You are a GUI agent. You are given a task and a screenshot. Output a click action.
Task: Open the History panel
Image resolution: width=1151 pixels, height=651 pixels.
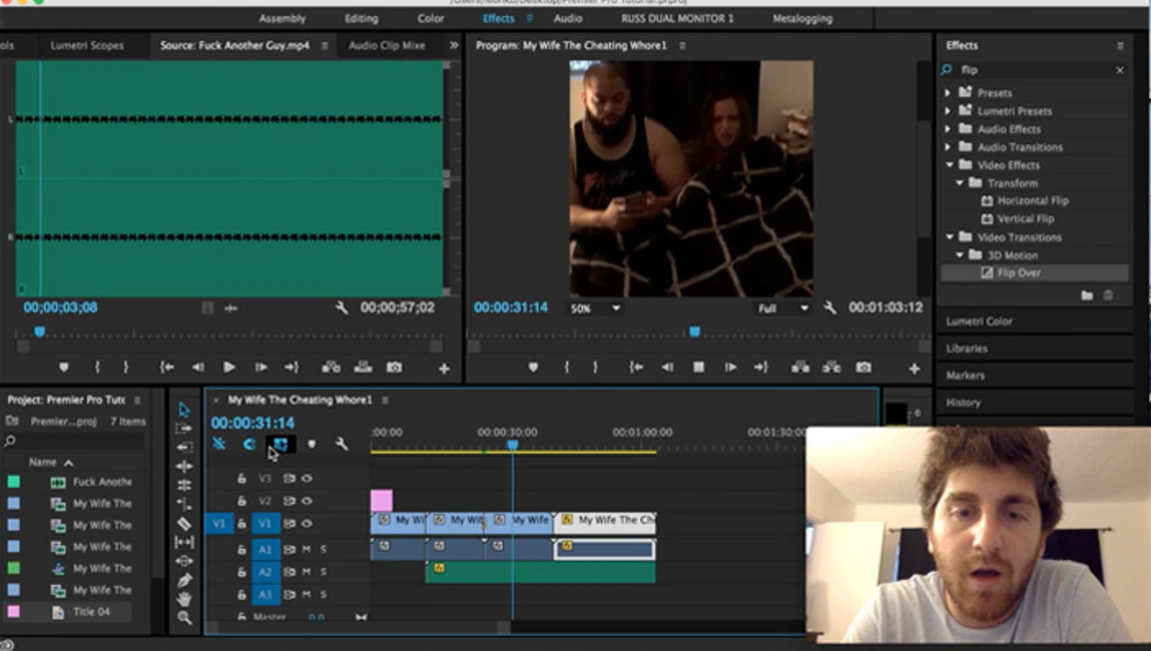click(x=964, y=403)
